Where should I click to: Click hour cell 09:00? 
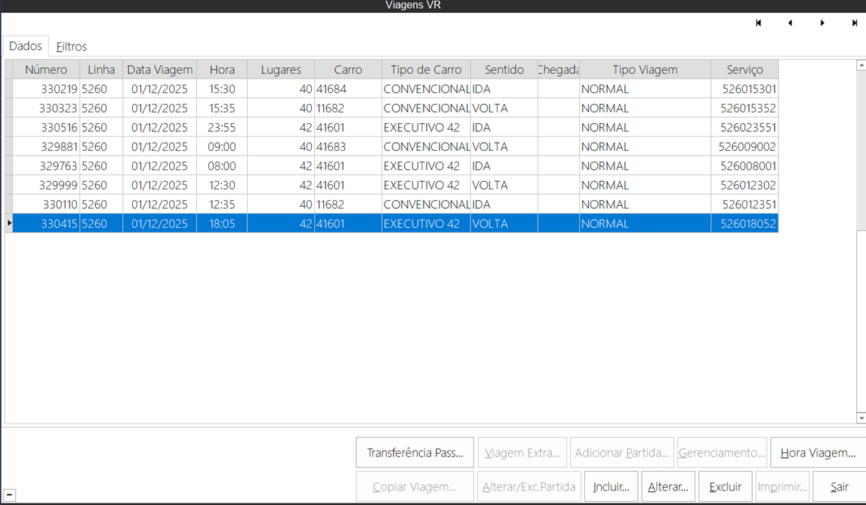click(x=222, y=146)
